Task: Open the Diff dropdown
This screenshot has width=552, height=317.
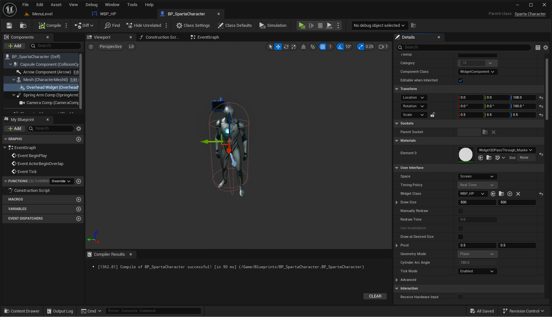Action: (x=84, y=26)
